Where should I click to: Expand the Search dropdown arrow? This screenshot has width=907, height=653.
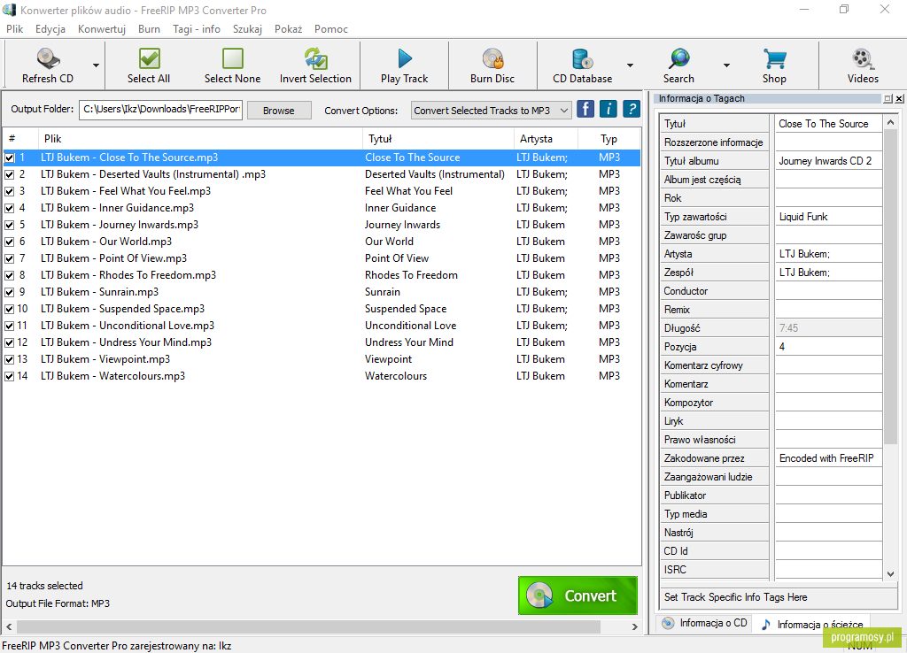tap(726, 65)
